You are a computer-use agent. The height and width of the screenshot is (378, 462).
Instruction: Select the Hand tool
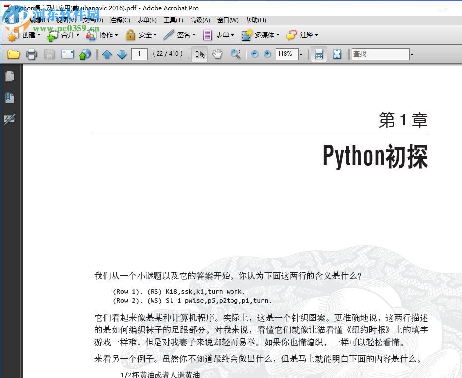217,54
